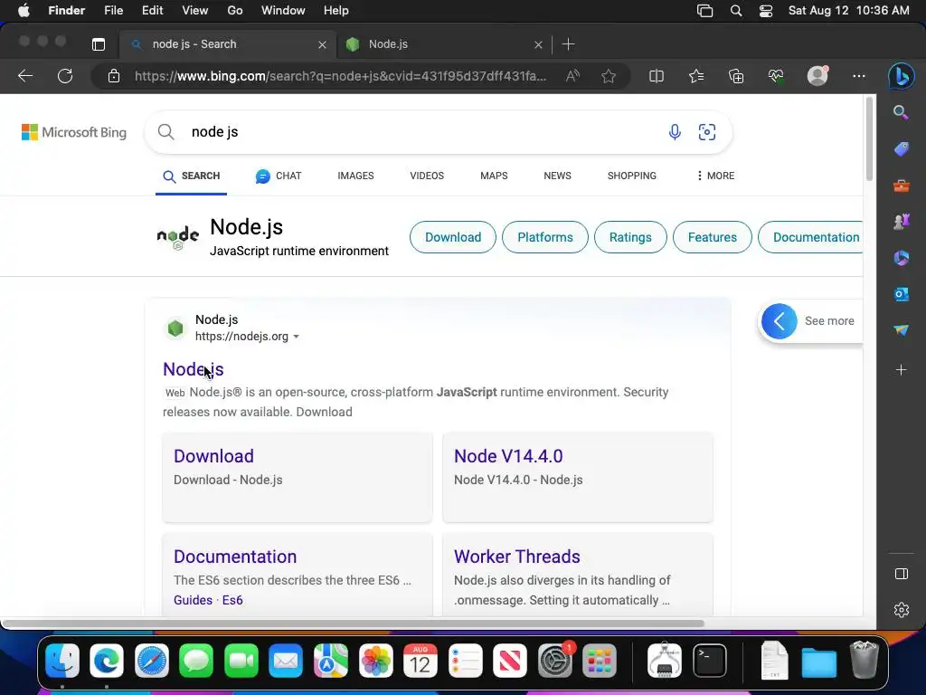
Task: Click the address bar URL
Action: point(340,76)
